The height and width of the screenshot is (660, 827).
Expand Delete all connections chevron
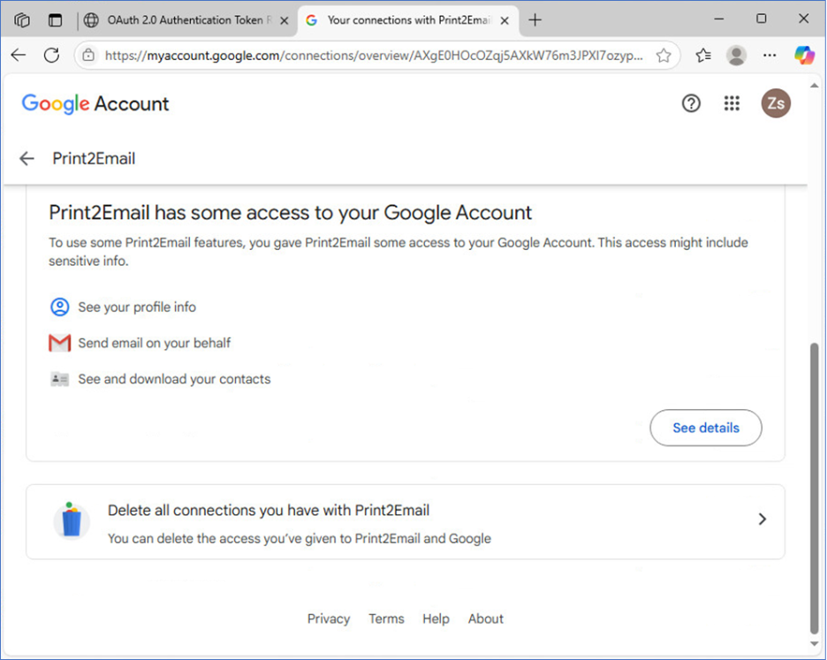click(763, 520)
